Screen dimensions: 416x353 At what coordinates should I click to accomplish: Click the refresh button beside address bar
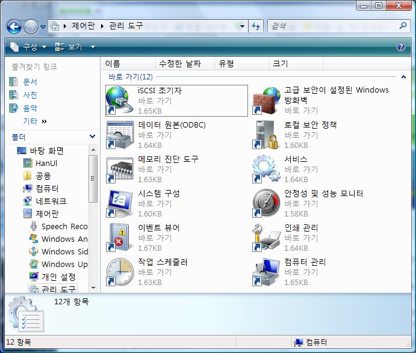click(x=256, y=26)
